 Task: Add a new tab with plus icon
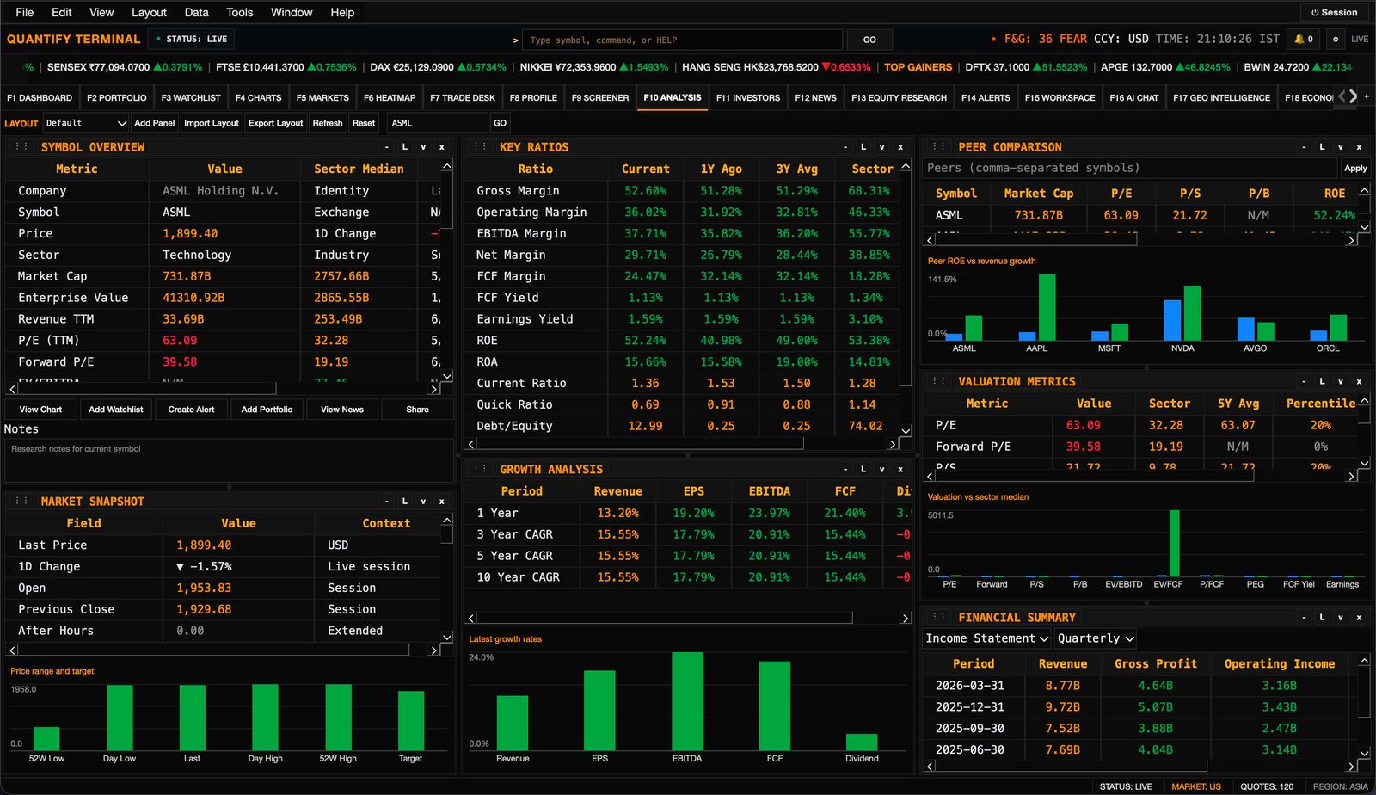(x=1367, y=96)
